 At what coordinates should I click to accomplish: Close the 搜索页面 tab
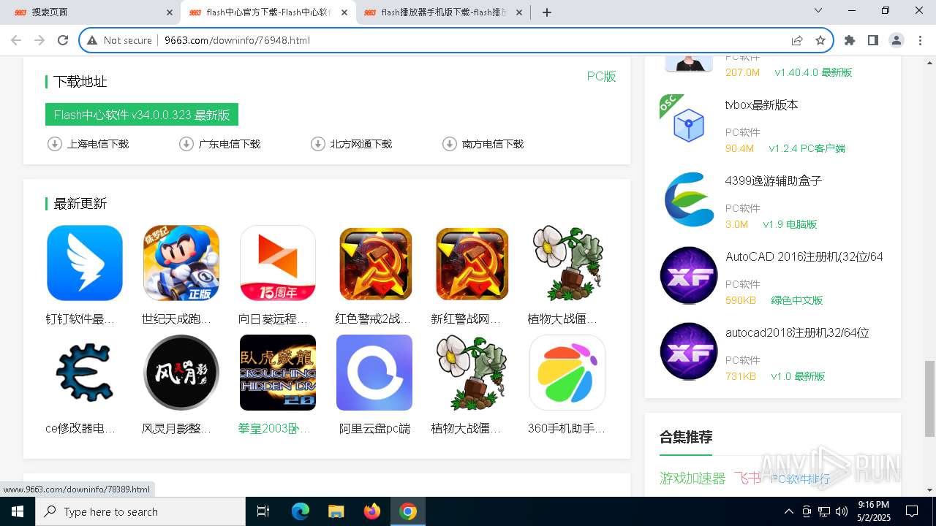tap(170, 12)
